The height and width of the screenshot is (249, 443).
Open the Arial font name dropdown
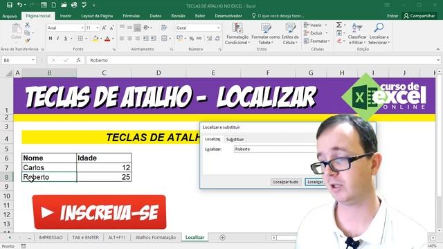tap(82, 28)
